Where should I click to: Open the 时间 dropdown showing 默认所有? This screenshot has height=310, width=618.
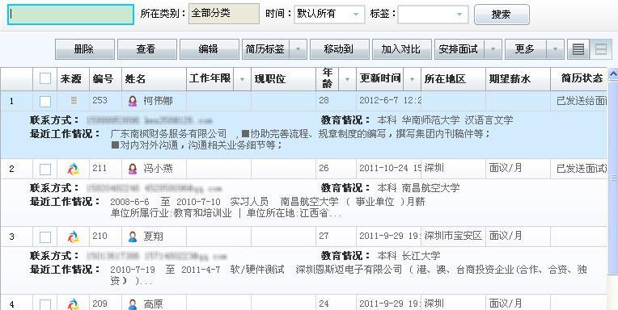tap(329, 15)
